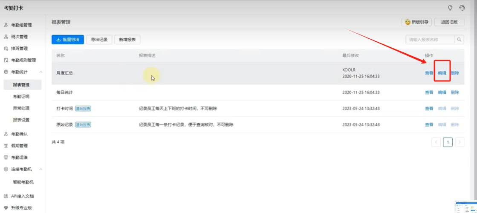Delete the 每日统计 report via 删除 link
Screen dimensions: 477x213
point(455,92)
